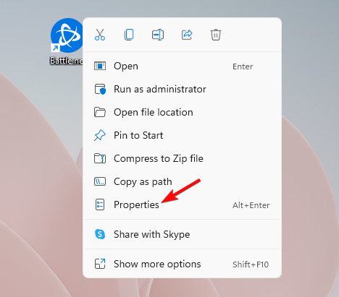Viewport: 339px width, 297px height.
Task: Choose Open from the context menu
Action: 182,66
